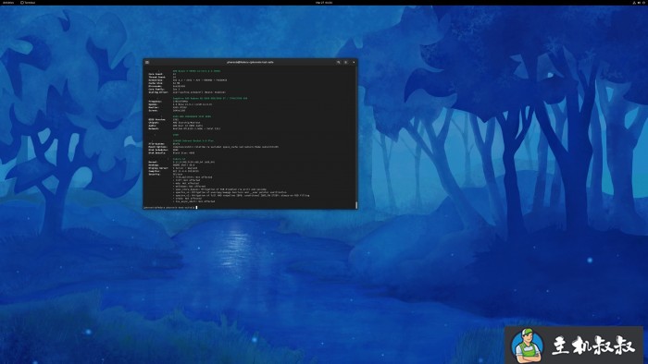648x364 pixels.
Task: Click the "Display Server" line in terminal
Action: tap(173, 168)
